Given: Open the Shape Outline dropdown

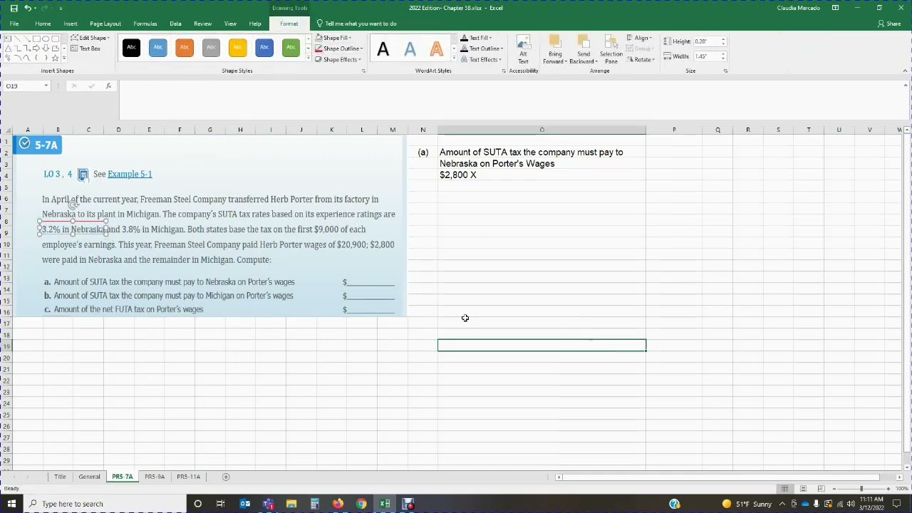Looking at the screenshot, I should coord(339,48).
